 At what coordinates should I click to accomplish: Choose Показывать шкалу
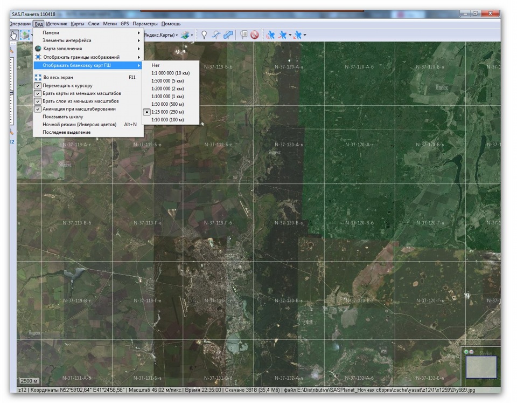point(88,117)
